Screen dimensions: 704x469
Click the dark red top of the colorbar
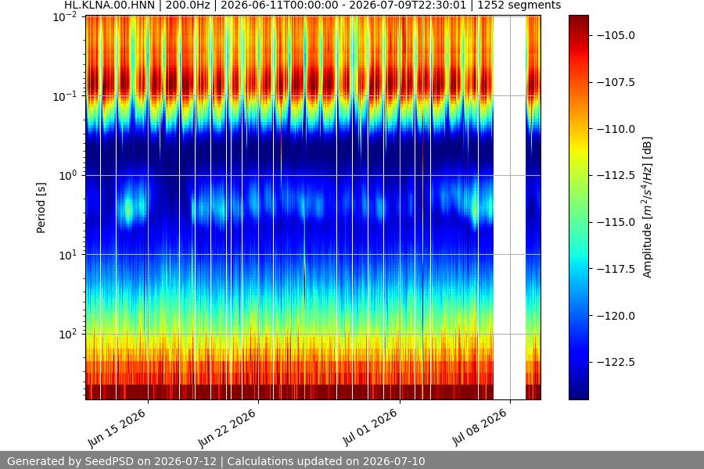click(x=579, y=23)
